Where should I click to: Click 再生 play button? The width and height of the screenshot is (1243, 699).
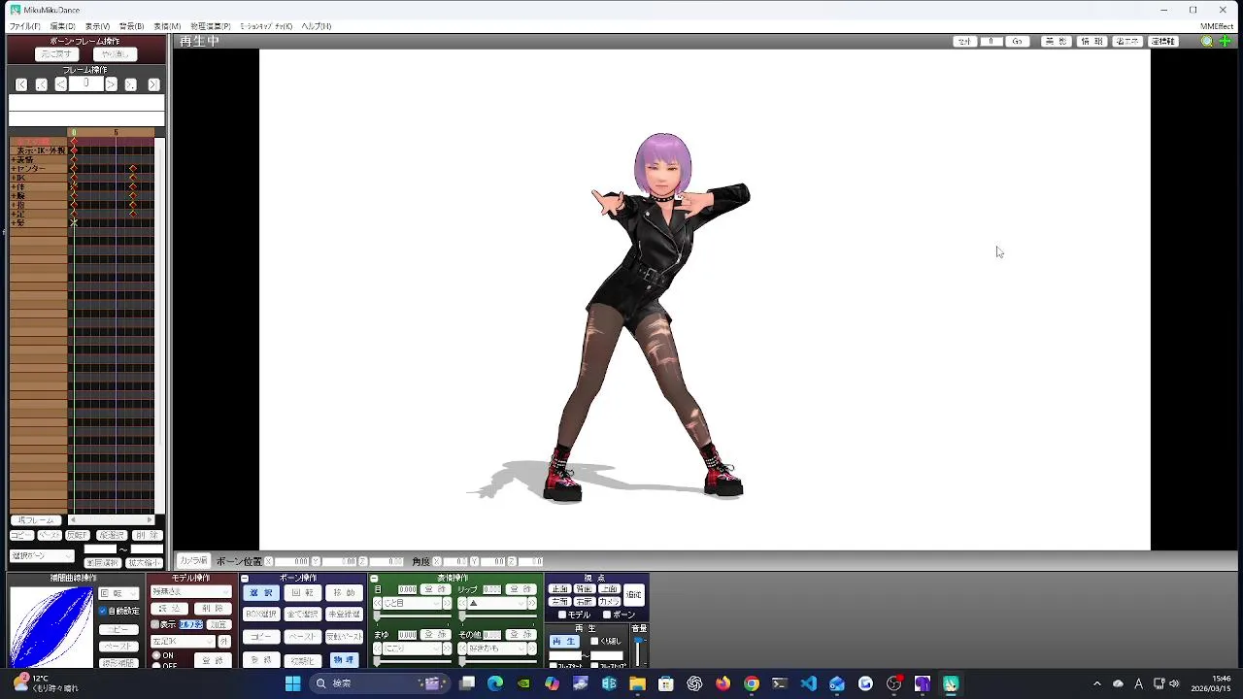tap(563, 642)
